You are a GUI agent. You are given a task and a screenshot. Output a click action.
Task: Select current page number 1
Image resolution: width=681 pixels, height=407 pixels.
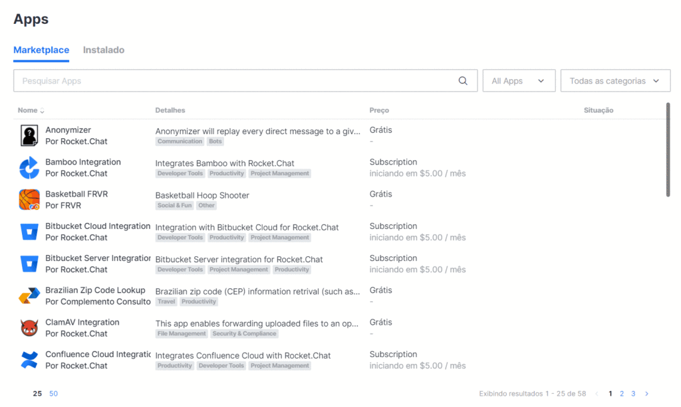point(611,394)
